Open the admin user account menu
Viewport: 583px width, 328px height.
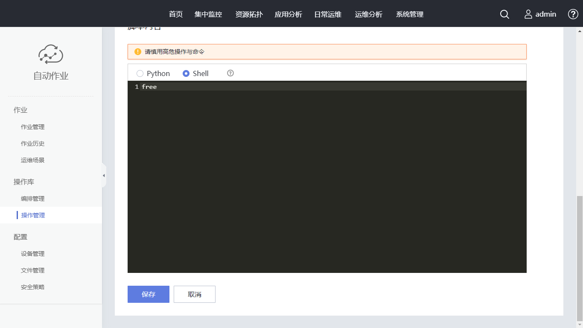[x=540, y=15]
